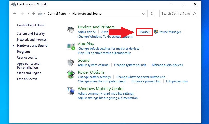Minimize the Hardware and Sound window
209x124 pixels.
(171, 4)
